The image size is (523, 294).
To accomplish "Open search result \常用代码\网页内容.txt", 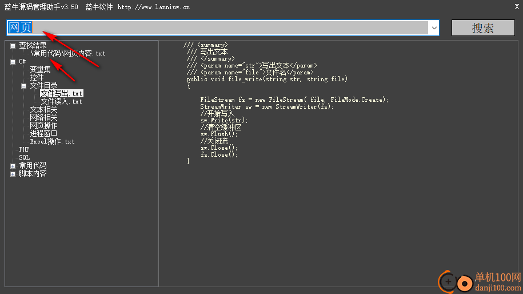I will click(68, 53).
